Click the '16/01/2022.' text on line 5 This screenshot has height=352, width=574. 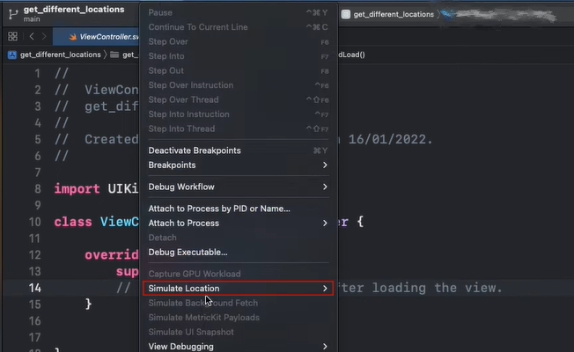(x=391, y=139)
